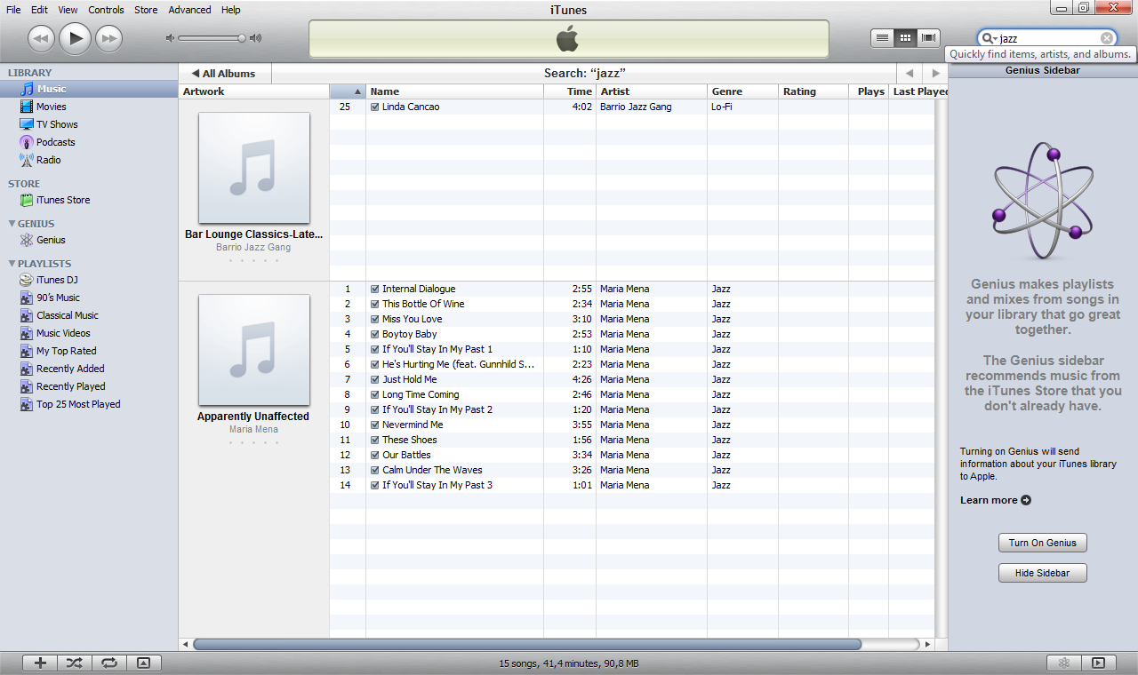Switch to Cover Flow view

[x=929, y=37]
